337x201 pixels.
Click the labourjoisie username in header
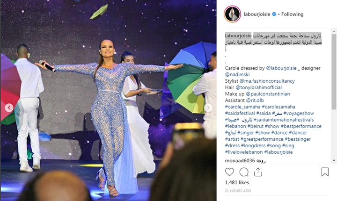click(x=257, y=14)
